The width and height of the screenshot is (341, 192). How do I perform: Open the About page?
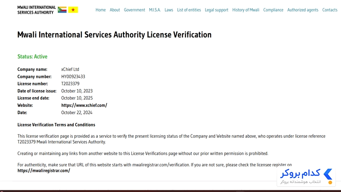[115, 10]
